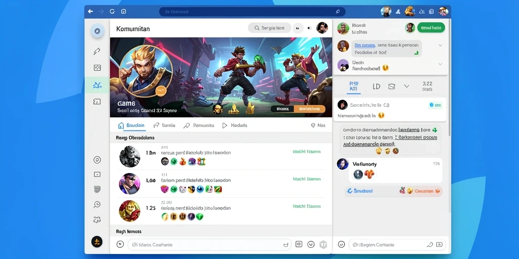Image resolution: width=519 pixels, height=259 pixels.
Task: Expand the first conversation chevron in right panel
Action: tap(440, 45)
